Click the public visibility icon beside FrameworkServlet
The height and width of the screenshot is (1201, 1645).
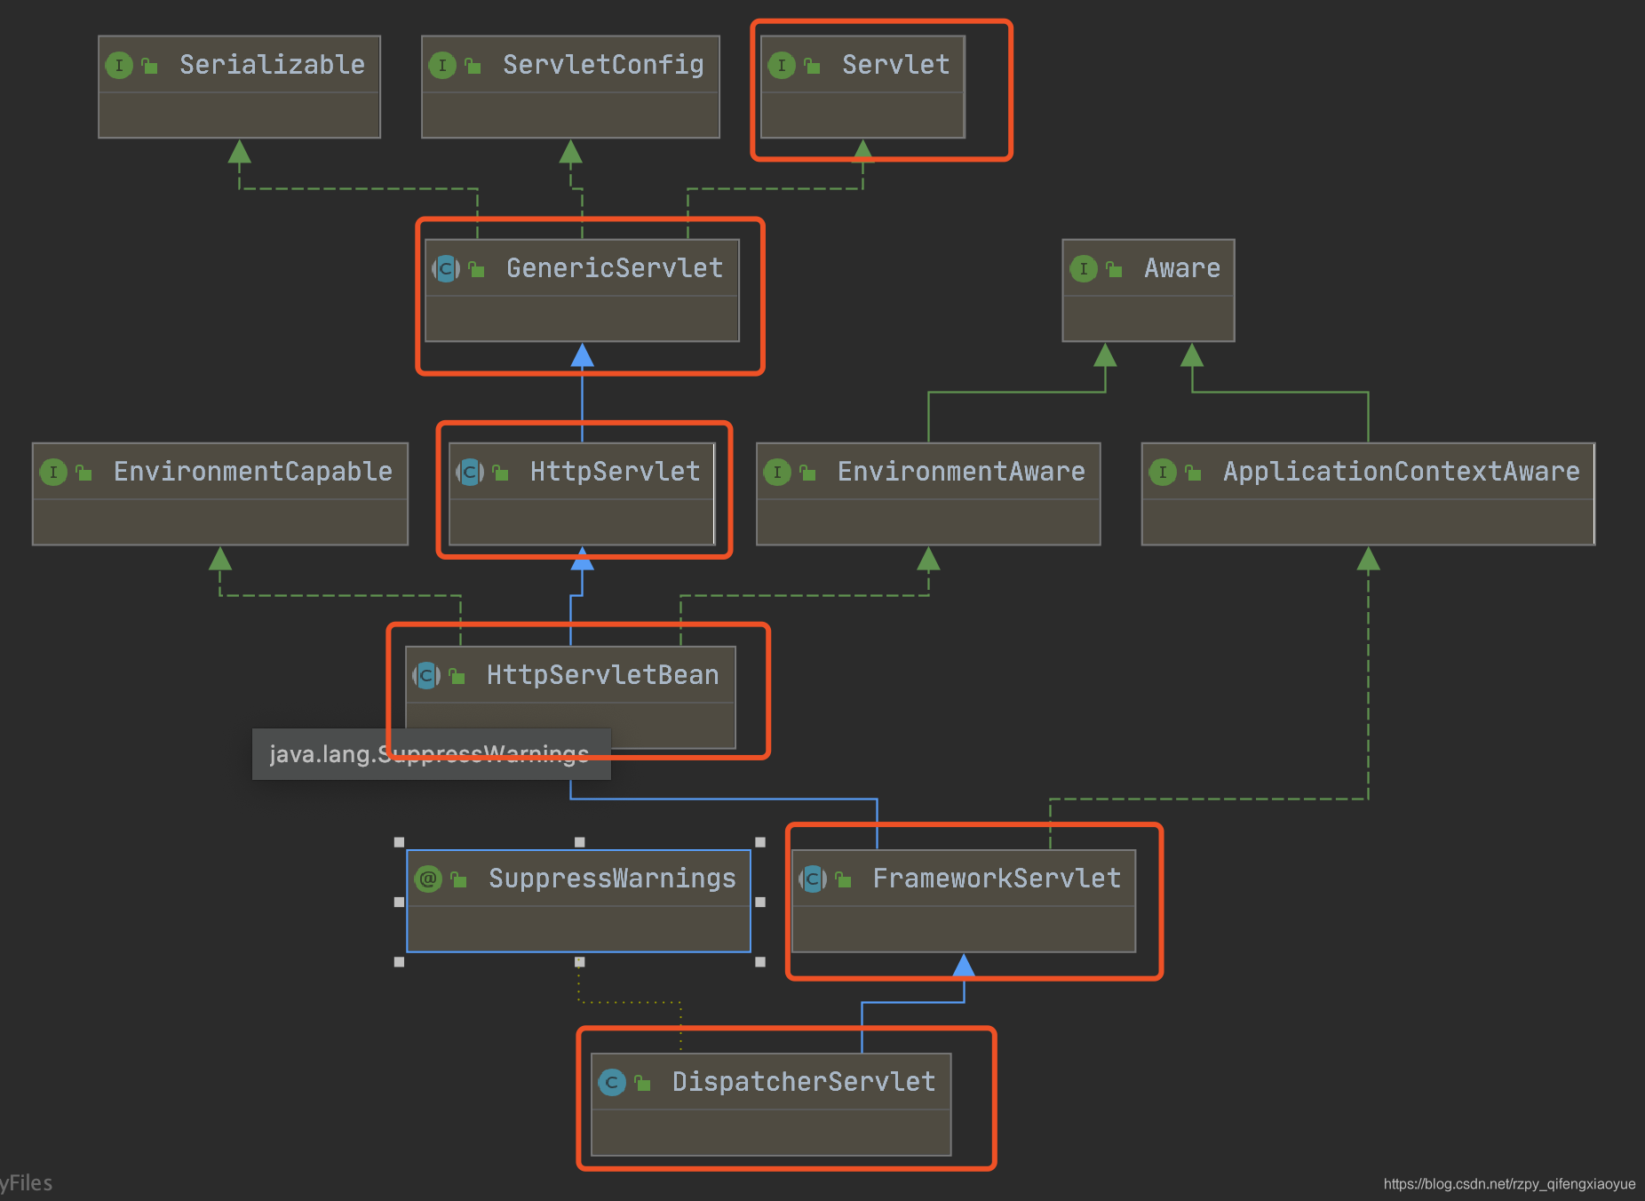tap(844, 879)
